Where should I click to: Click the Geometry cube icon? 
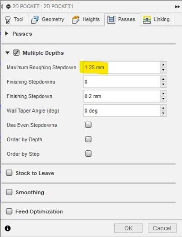(x=35, y=20)
